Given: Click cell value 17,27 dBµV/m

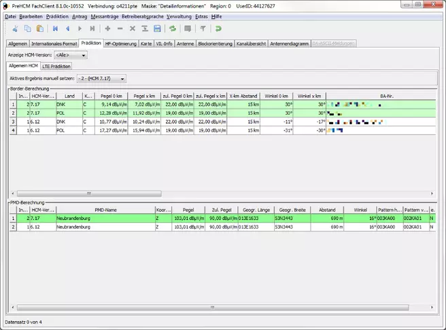Looking at the screenshot, I should click(x=112, y=130).
